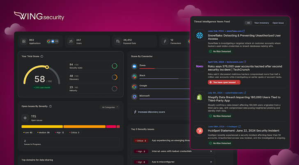Click the 84/100 Security state card
The height and width of the screenshot is (165, 299).
94,66
